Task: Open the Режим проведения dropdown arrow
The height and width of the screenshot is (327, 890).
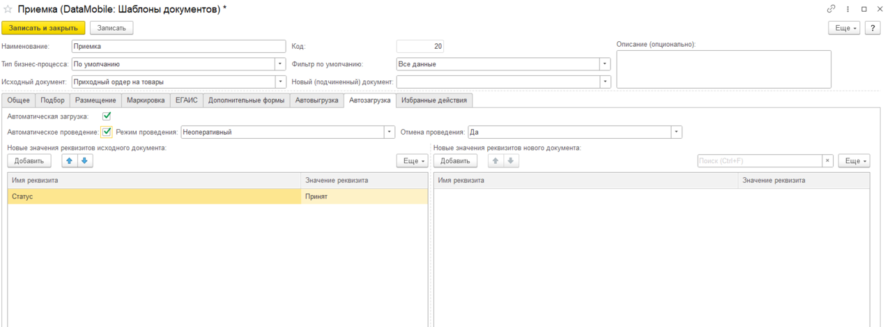Action: [390, 132]
